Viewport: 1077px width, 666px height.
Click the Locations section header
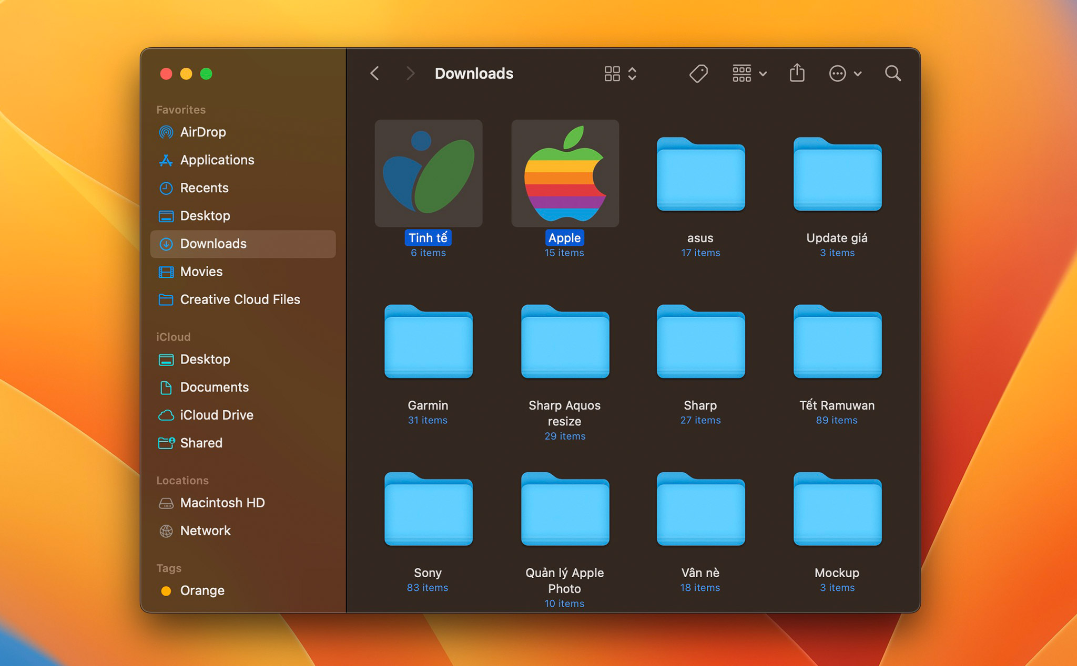[182, 481]
